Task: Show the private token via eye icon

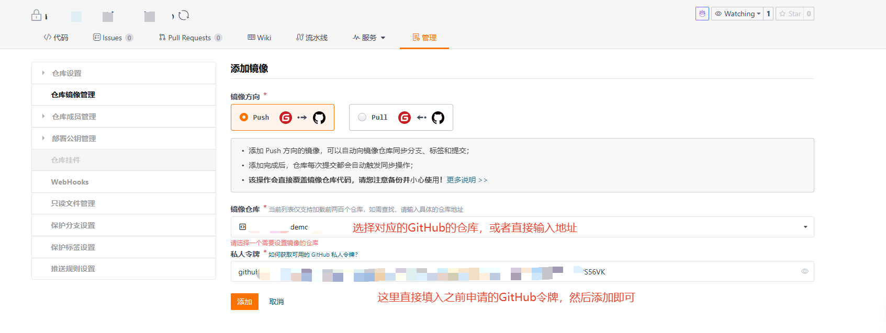Action: pyautogui.click(x=804, y=271)
